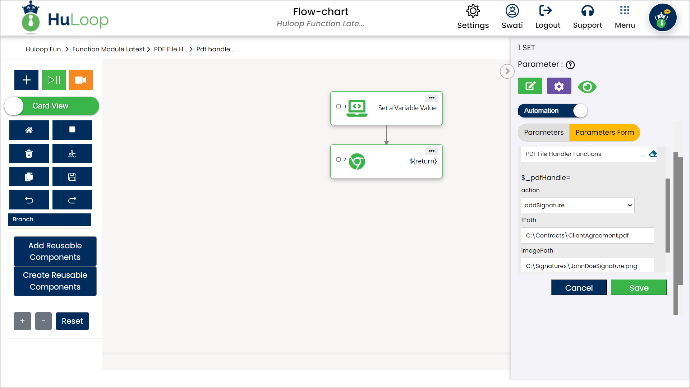Zoom in with the + button
The width and height of the screenshot is (690, 388).
click(x=22, y=321)
